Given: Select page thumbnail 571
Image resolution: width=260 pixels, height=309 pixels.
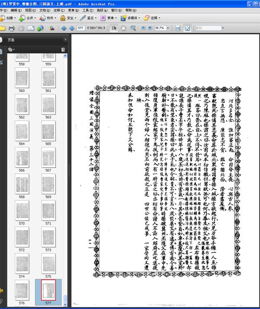Looking at the screenshot, I should (48, 211).
